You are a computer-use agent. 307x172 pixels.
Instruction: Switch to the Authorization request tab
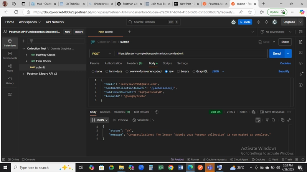click(x=113, y=63)
